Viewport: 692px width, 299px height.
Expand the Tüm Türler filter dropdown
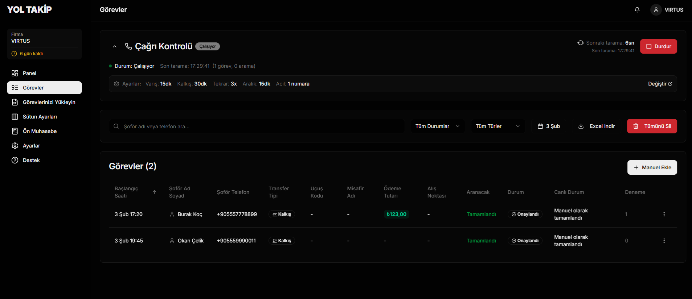(x=497, y=126)
